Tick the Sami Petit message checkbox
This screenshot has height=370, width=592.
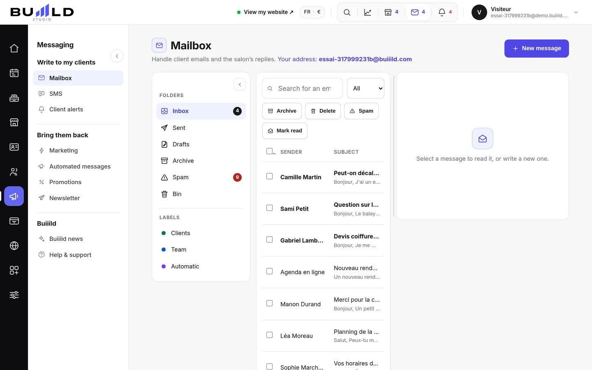coord(269,208)
